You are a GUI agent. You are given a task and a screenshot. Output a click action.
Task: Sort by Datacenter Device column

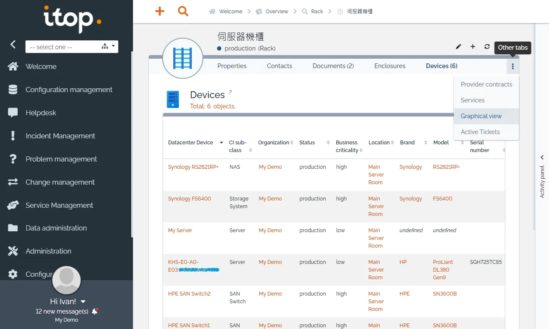tap(196, 143)
